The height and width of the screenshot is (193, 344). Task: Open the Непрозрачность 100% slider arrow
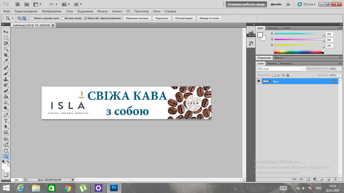(339, 69)
